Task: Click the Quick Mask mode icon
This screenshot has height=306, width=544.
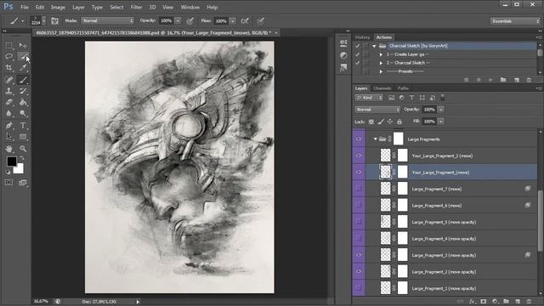Action: coord(8,183)
